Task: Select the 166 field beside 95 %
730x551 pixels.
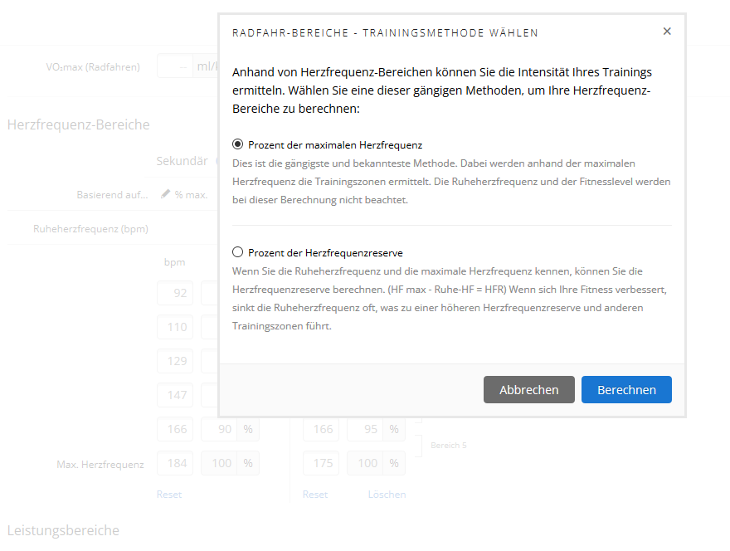Action: pyautogui.click(x=321, y=429)
